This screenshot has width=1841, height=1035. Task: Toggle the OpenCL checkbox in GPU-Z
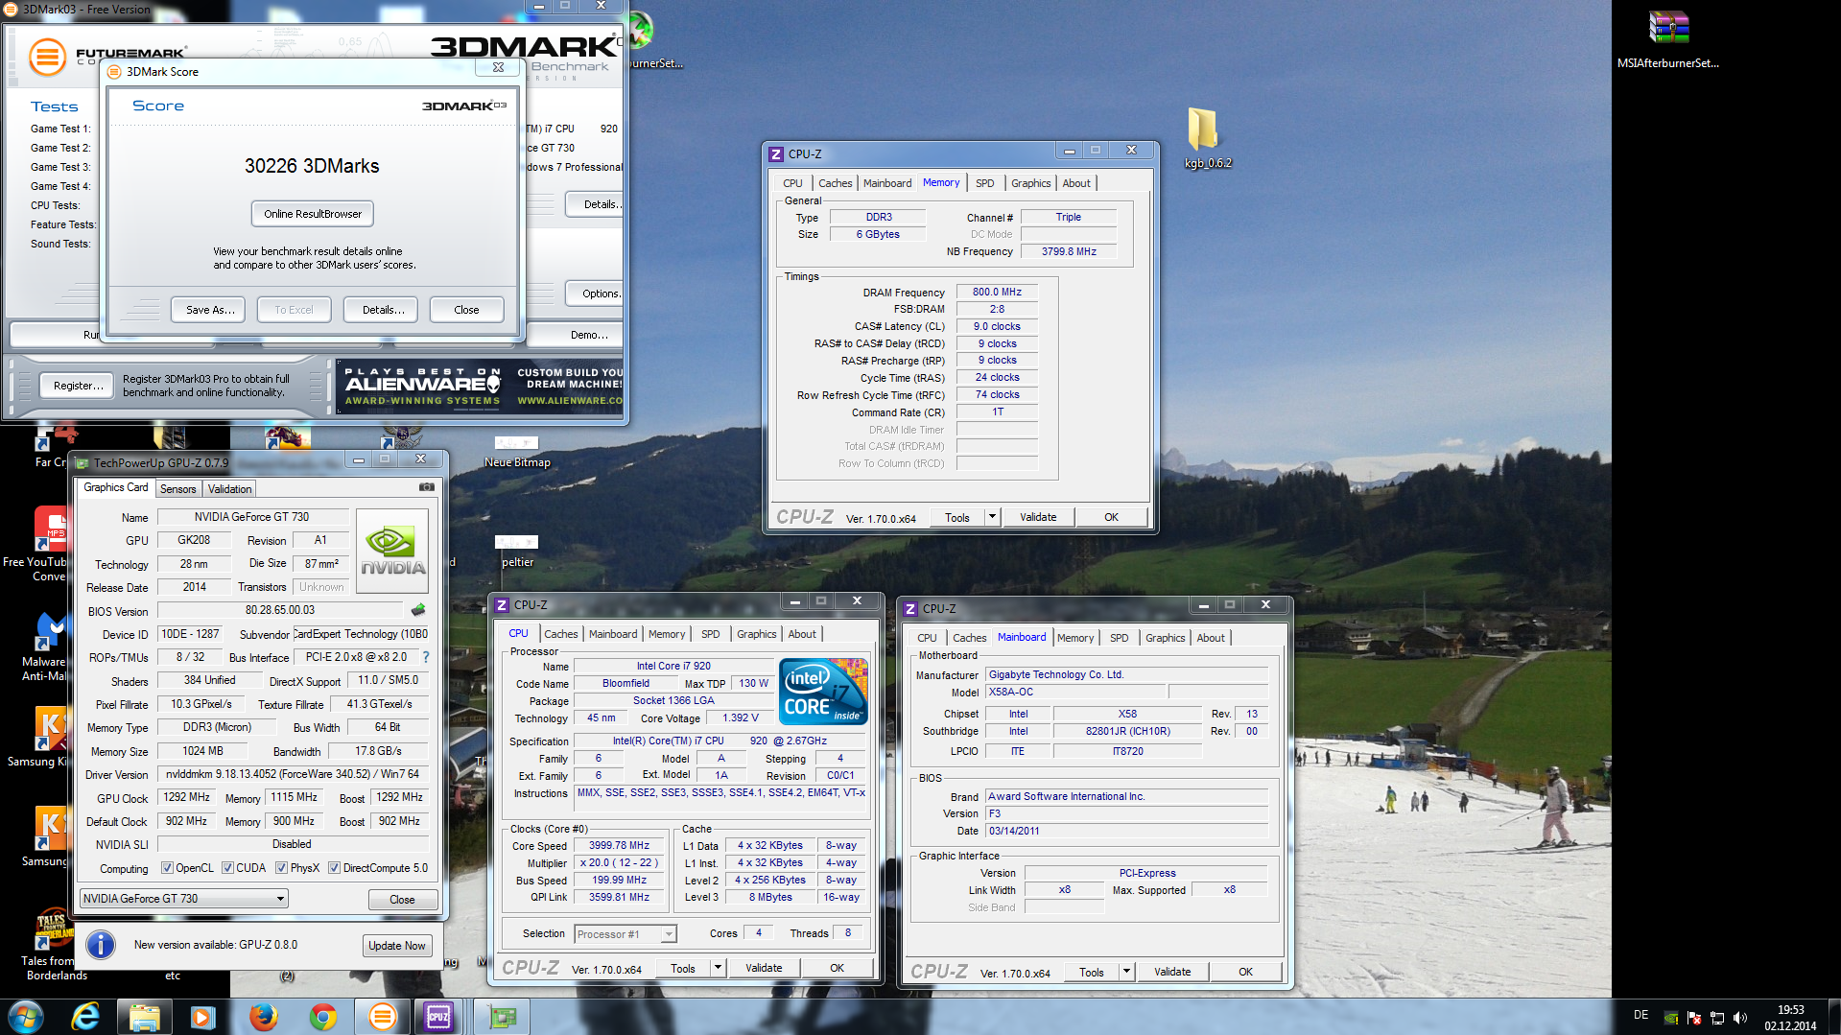(167, 868)
